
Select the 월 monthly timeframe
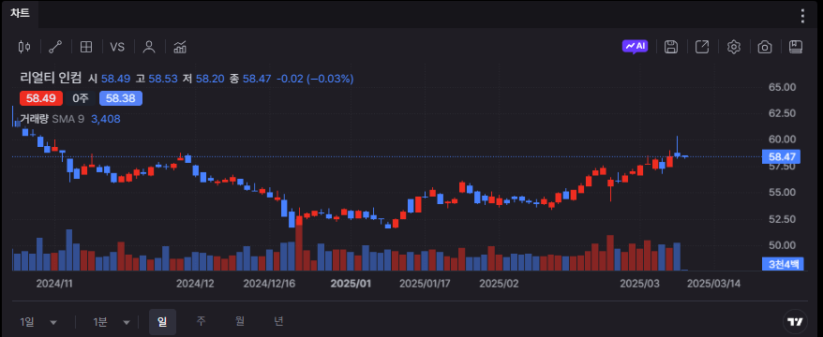tap(240, 321)
